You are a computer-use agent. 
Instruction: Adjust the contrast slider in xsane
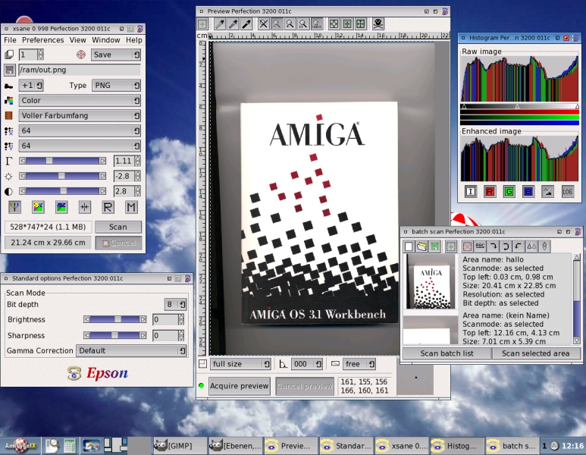[62, 191]
